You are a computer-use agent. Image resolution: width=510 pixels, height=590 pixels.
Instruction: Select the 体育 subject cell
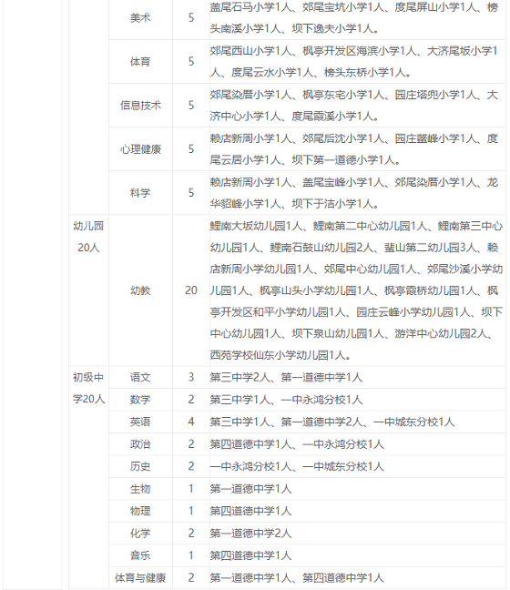[x=140, y=61]
